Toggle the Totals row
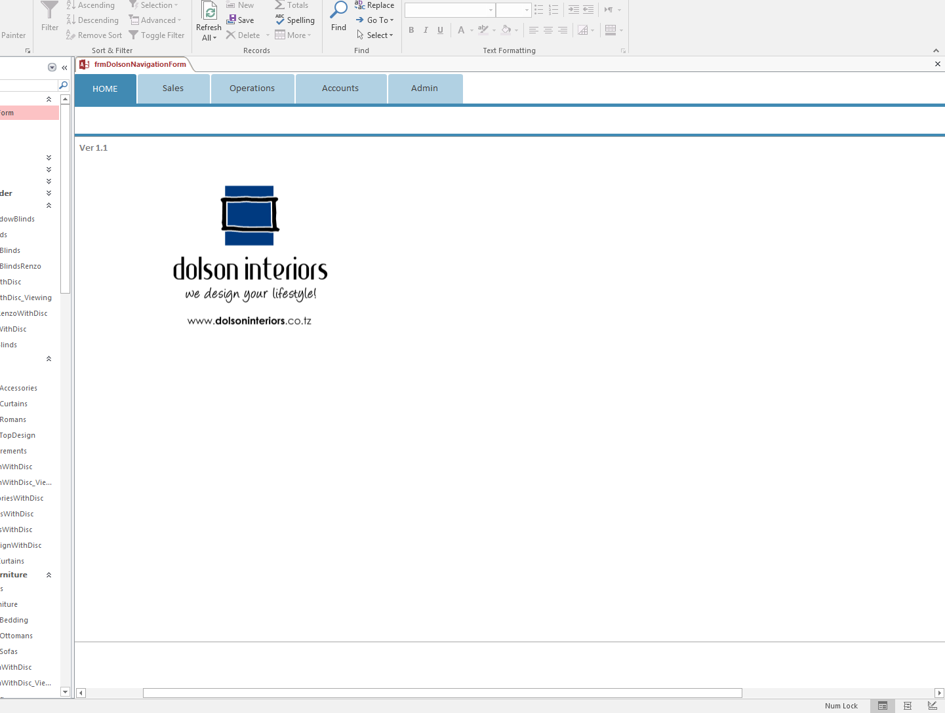Screen dimensions: 945x713 292,5
